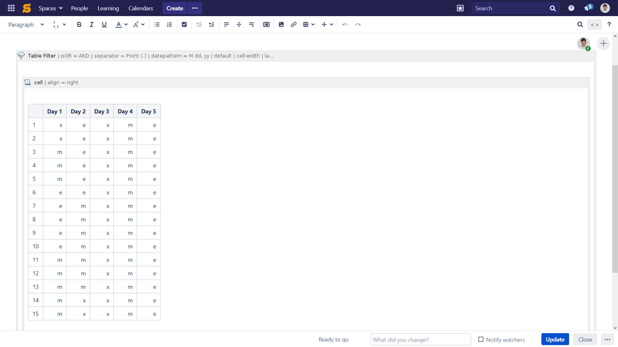618x347 pixels.
Task: Click the Create button
Action: click(x=174, y=8)
